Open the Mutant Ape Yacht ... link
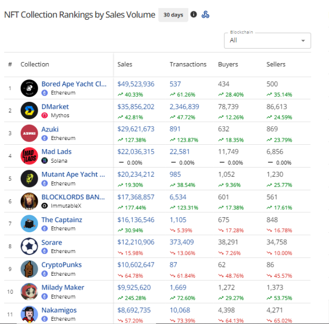The width and height of the screenshot is (329, 324). (x=73, y=174)
